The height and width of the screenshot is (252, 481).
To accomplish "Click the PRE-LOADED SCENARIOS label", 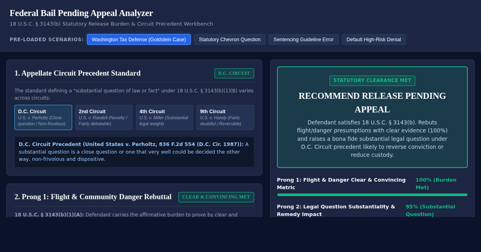I will pyautogui.click(x=46, y=40).
